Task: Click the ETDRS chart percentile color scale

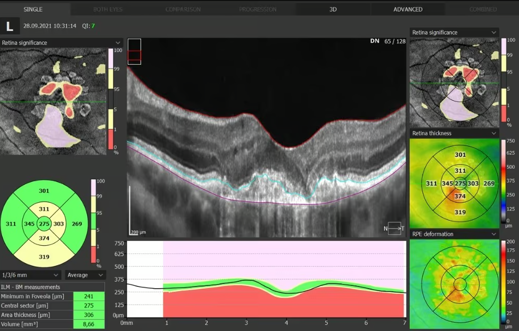Action: coord(94,221)
